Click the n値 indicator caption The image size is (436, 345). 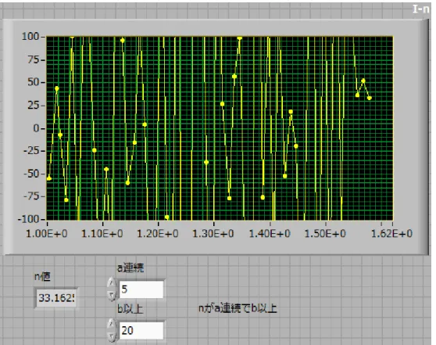pos(42,276)
